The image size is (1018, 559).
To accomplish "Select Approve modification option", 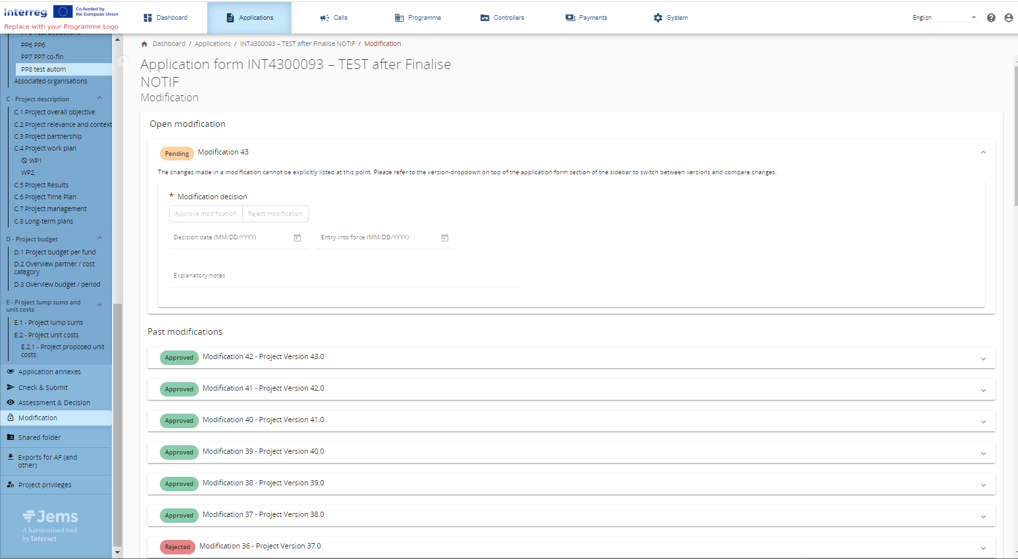I will 205,214.
